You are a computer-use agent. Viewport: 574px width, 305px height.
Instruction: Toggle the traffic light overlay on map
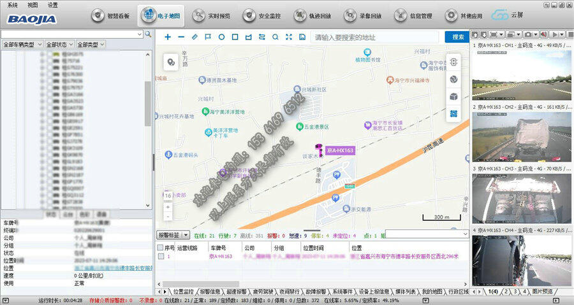pos(453,62)
